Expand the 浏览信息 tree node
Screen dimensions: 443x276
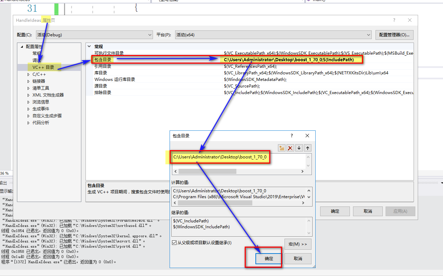click(29, 102)
